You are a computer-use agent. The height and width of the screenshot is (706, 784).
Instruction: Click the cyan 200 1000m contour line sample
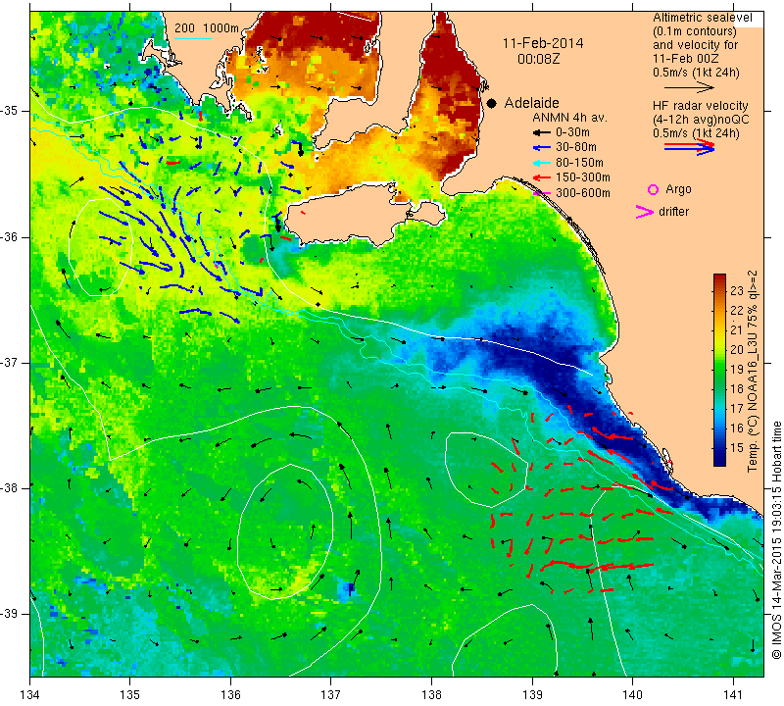pyautogui.click(x=193, y=38)
